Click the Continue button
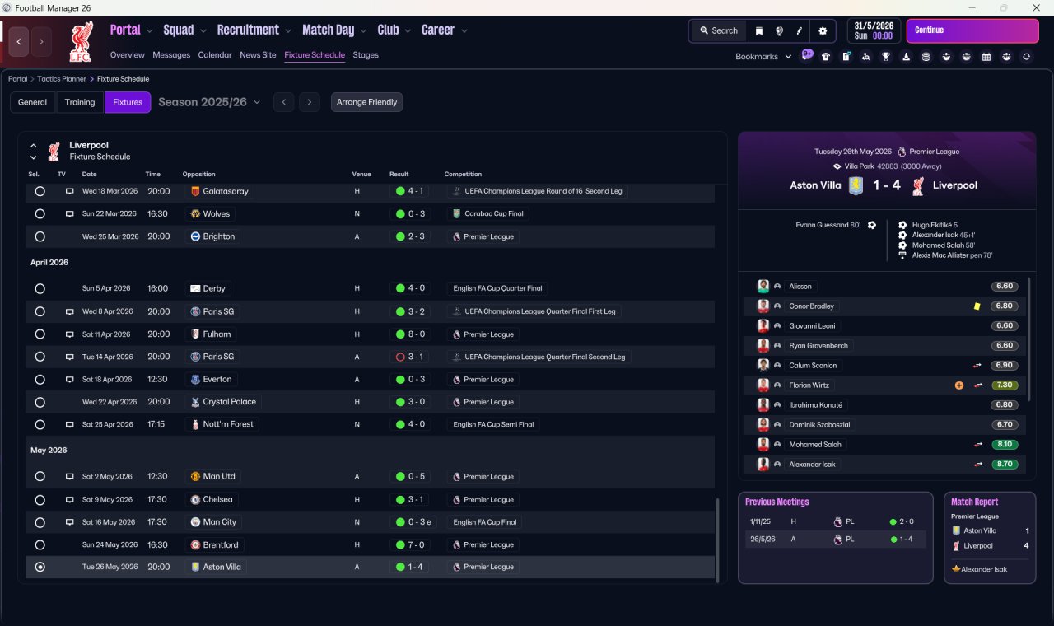The width and height of the screenshot is (1054, 626). 972,30
